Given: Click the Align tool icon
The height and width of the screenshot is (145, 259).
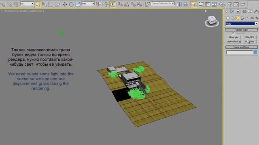Looking at the screenshot, I should [186, 4].
